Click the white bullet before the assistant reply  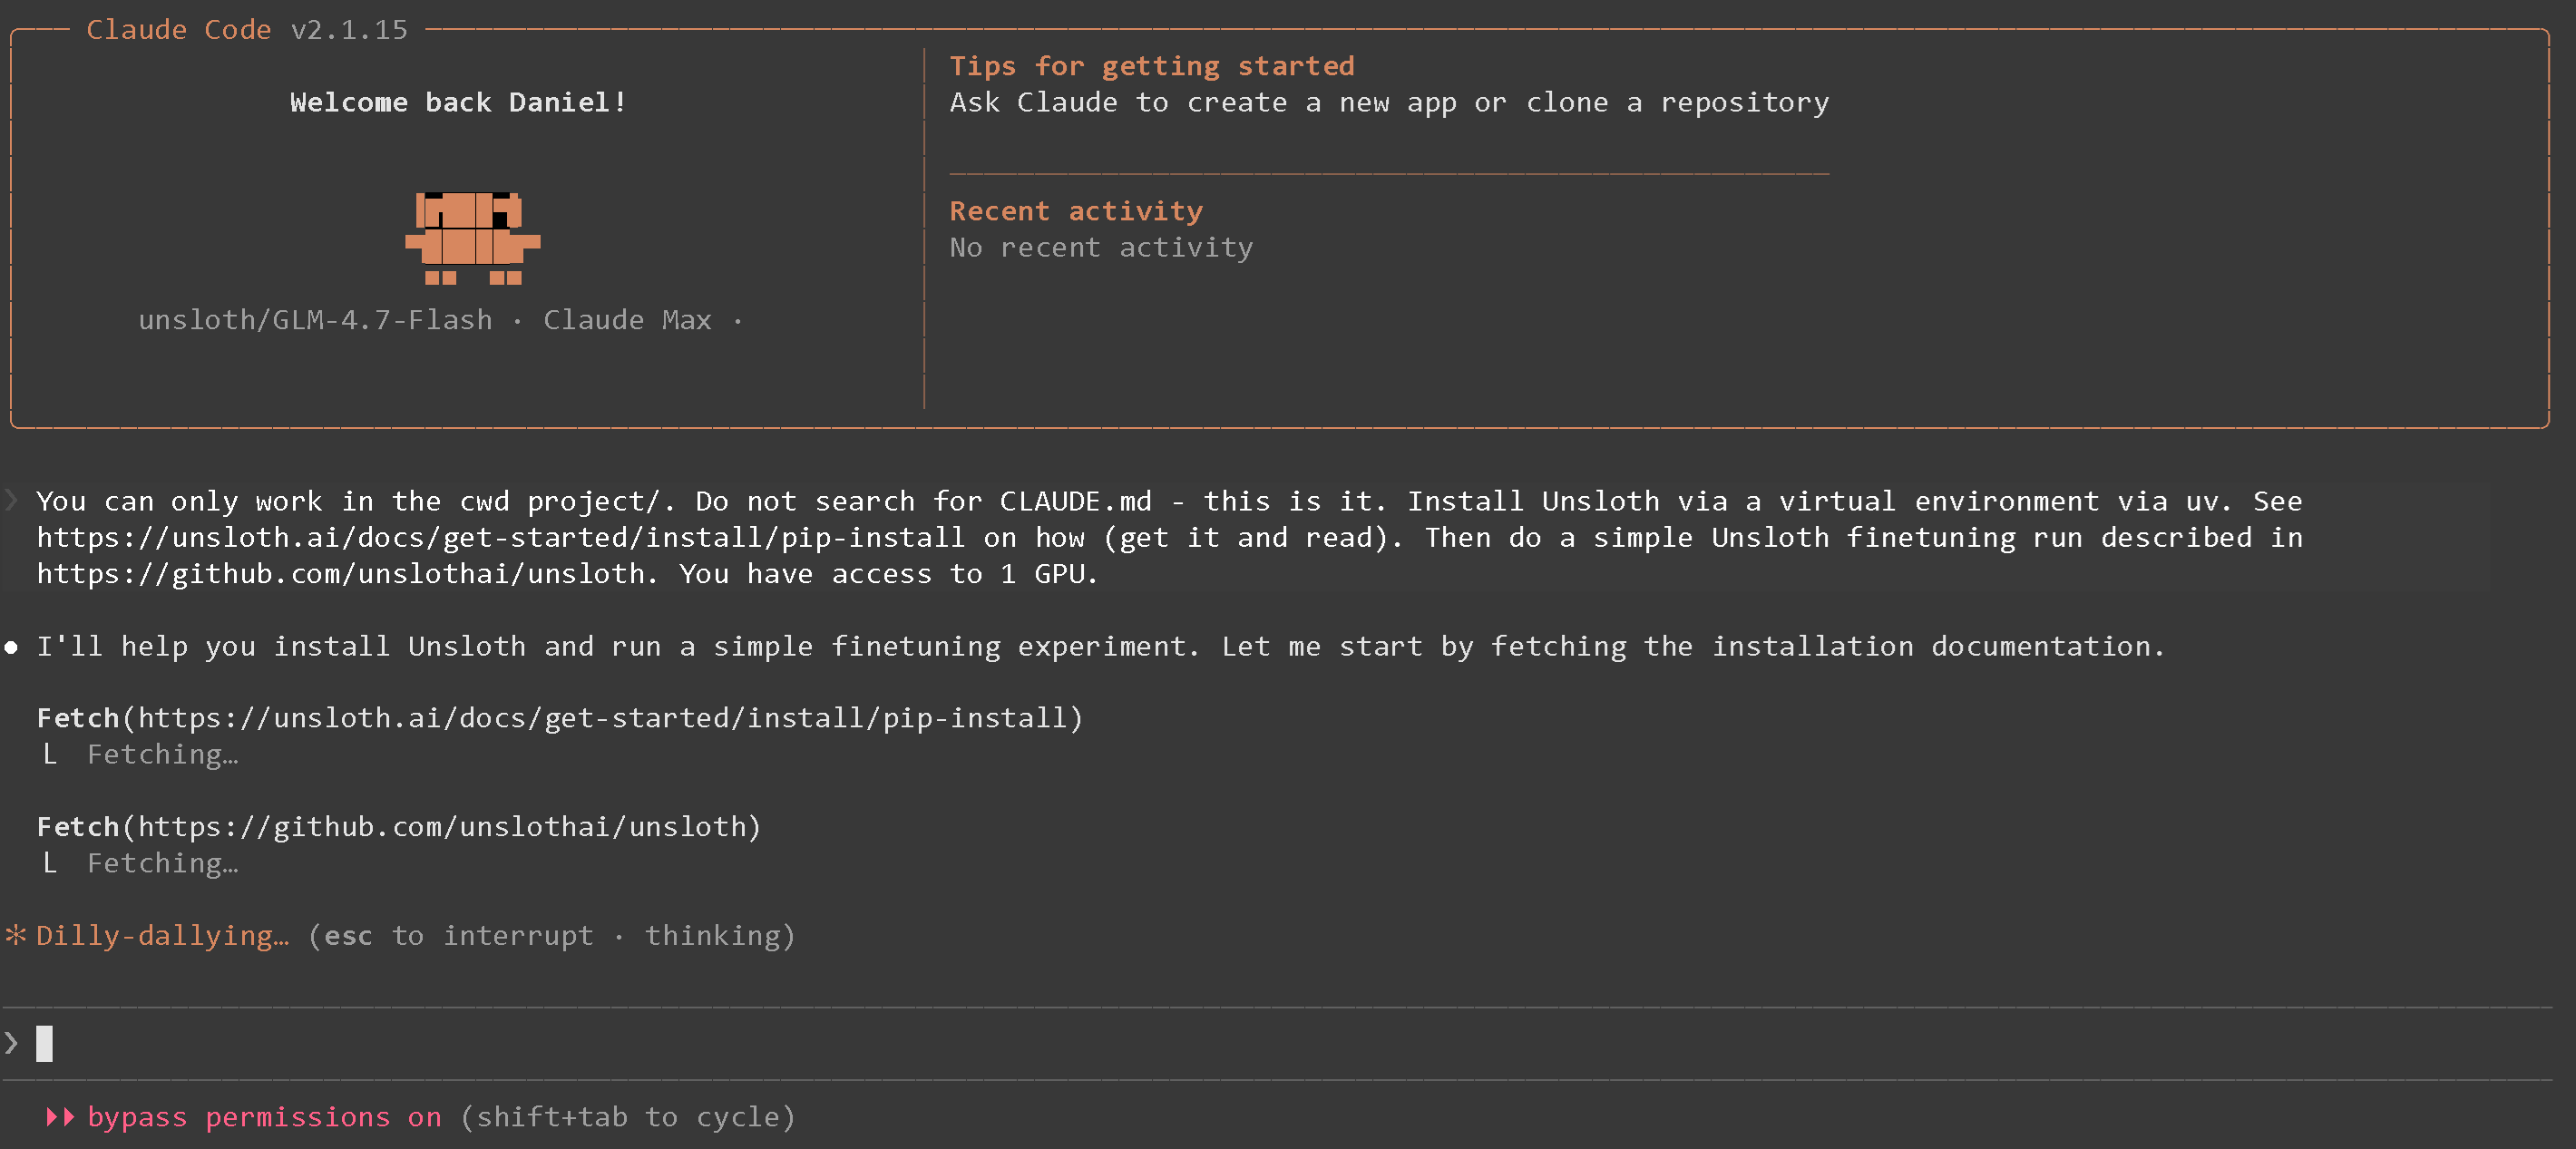point(11,648)
